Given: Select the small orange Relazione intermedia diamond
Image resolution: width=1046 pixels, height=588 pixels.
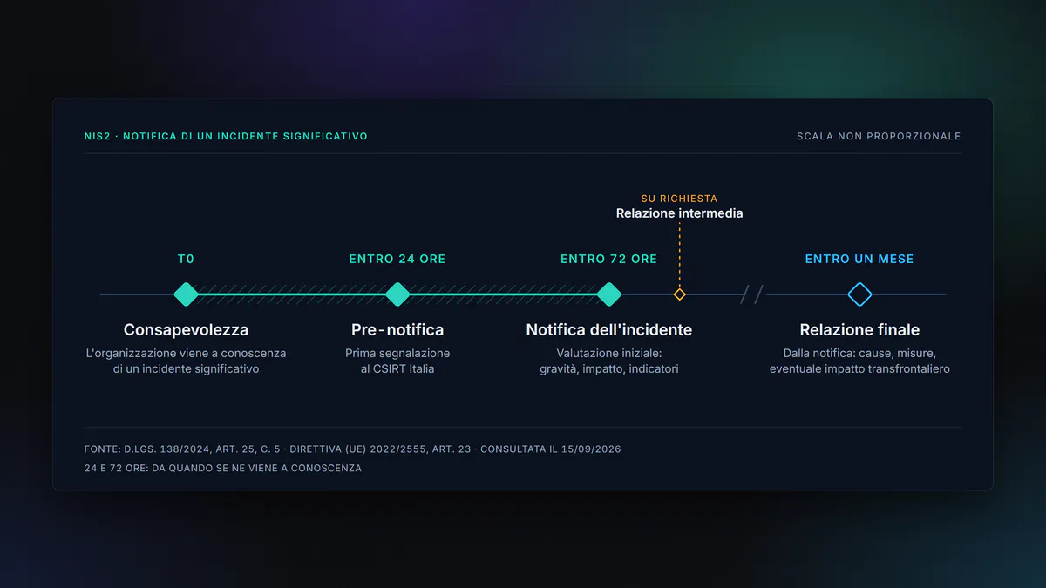Looking at the screenshot, I should point(680,294).
